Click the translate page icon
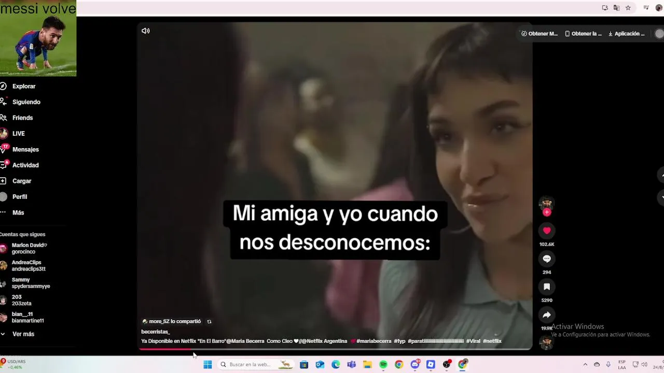664x373 pixels. coord(616,8)
